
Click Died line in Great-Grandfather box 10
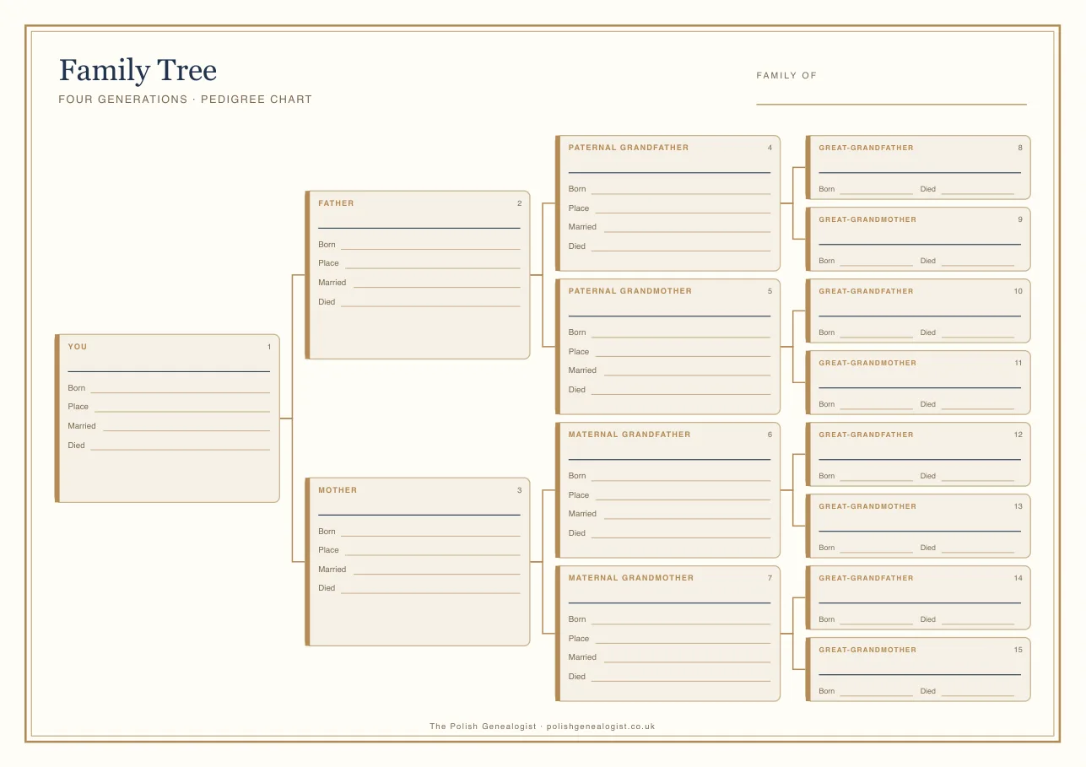[x=977, y=338]
